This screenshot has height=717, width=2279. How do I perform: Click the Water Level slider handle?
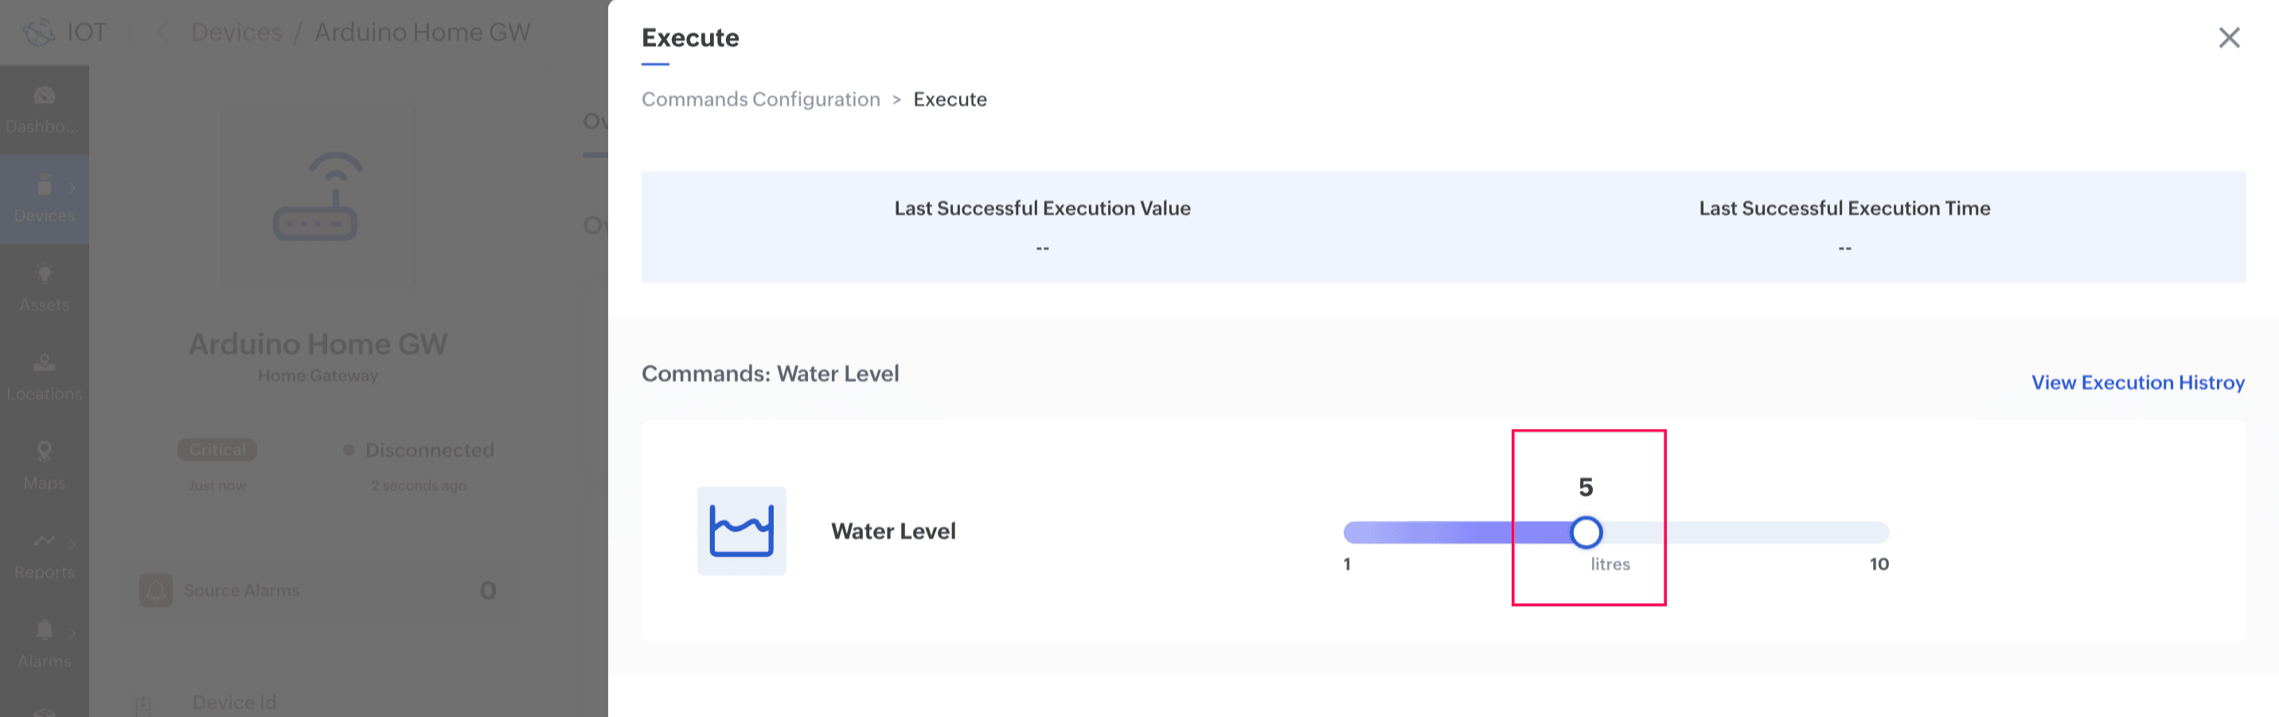(x=1586, y=532)
